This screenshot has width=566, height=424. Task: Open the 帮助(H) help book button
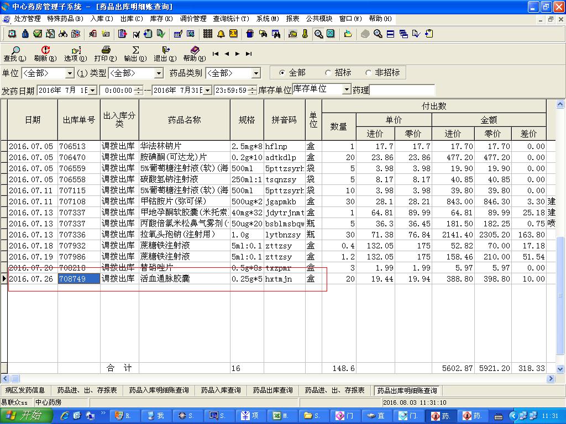pyautogui.click(x=195, y=54)
